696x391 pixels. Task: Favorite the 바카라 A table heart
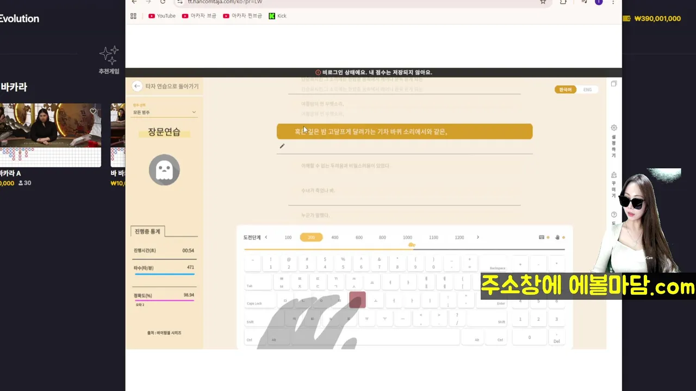point(93,111)
